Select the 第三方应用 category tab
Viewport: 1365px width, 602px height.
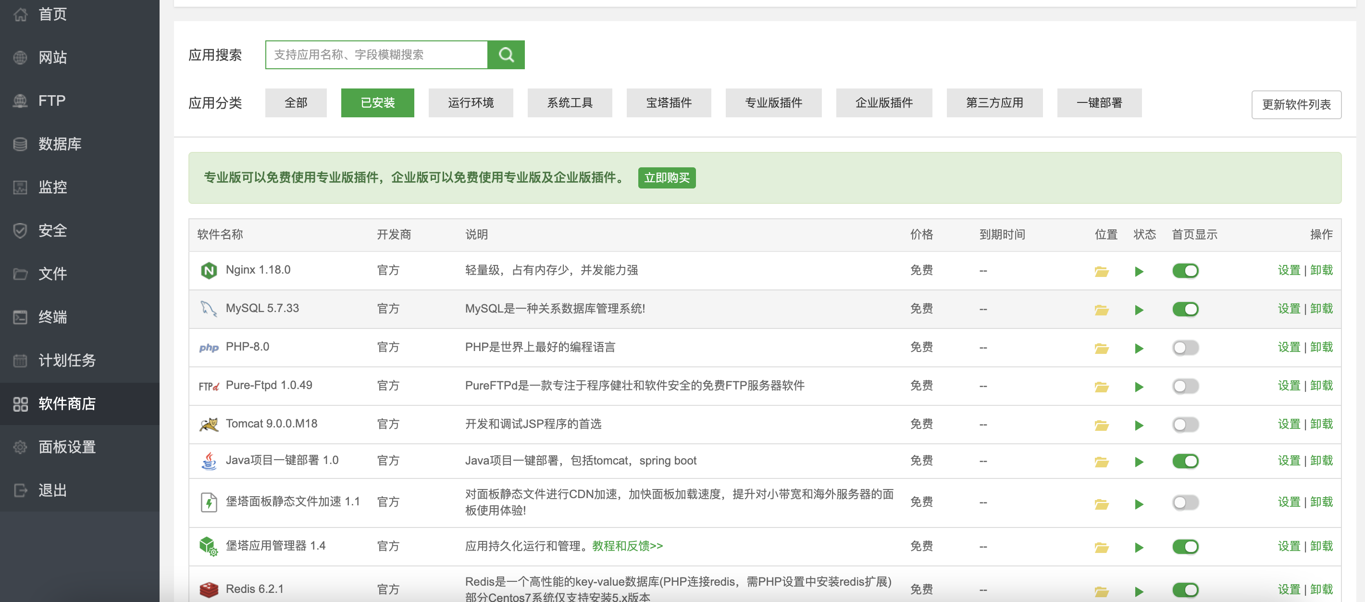994,103
